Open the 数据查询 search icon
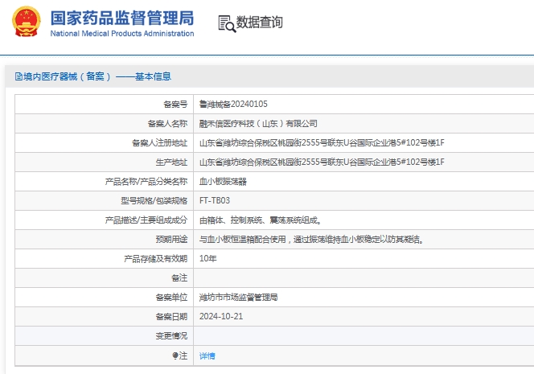The image size is (534, 374). point(227,24)
